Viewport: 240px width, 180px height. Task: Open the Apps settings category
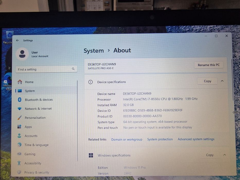pos(46,127)
